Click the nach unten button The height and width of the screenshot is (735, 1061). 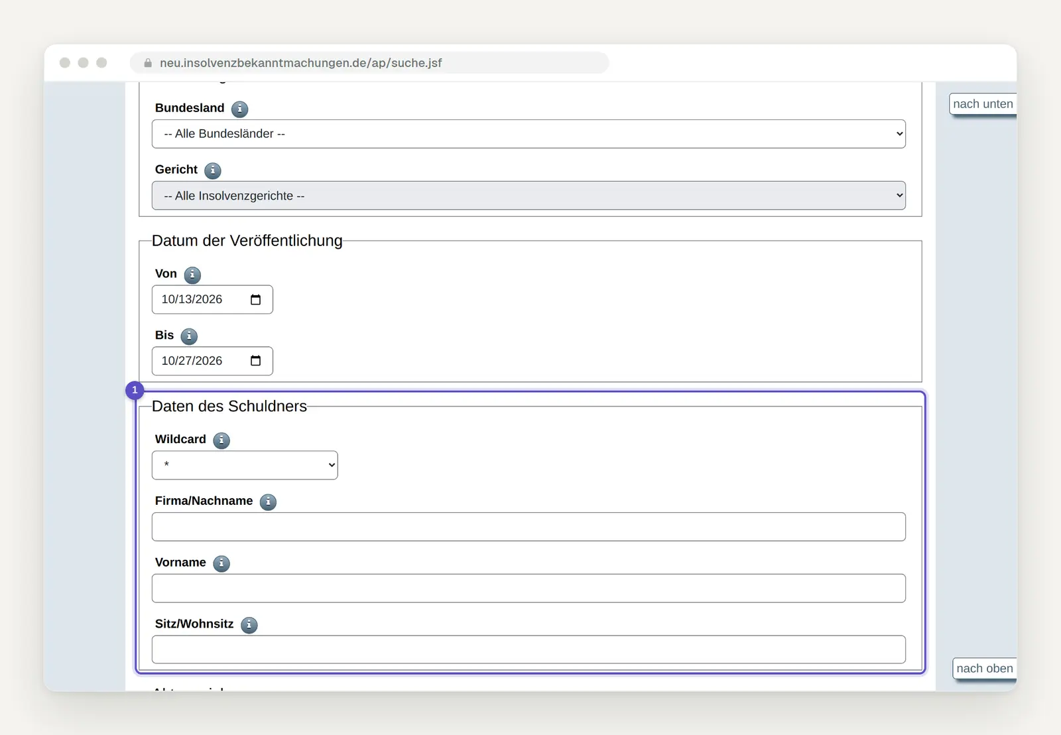click(x=983, y=104)
